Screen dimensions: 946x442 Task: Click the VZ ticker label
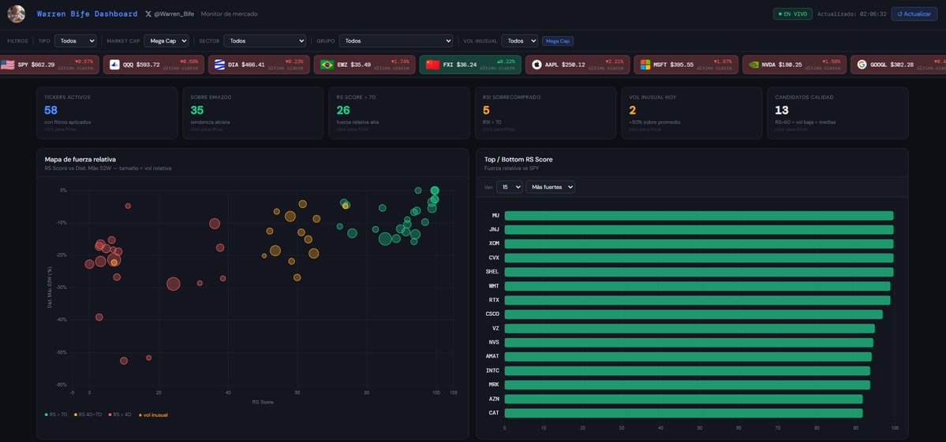(496, 329)
